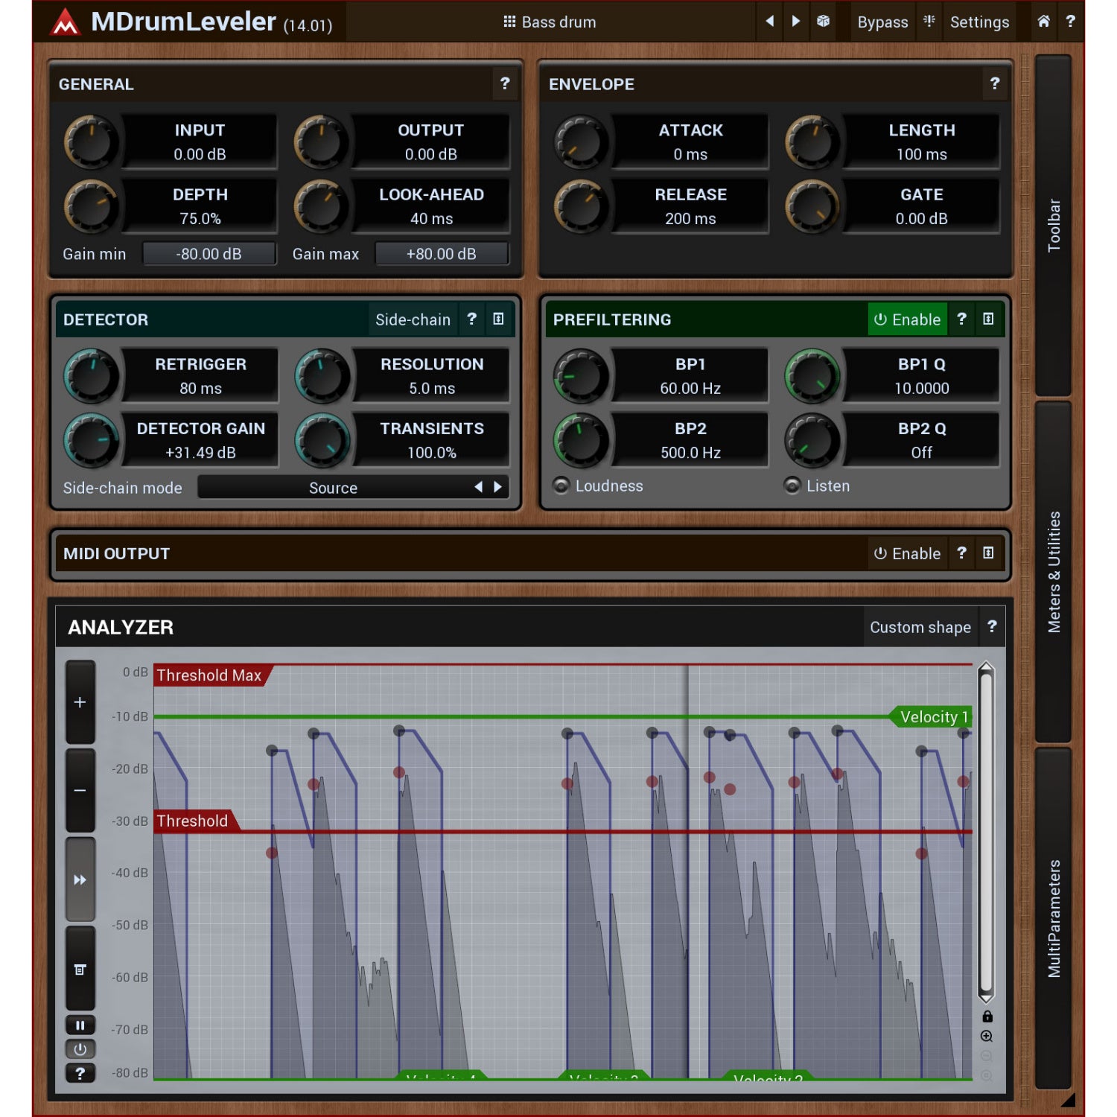Pause the analyzer display
Viewport: 1117px width, 1117px height.
pos(80,1025)
